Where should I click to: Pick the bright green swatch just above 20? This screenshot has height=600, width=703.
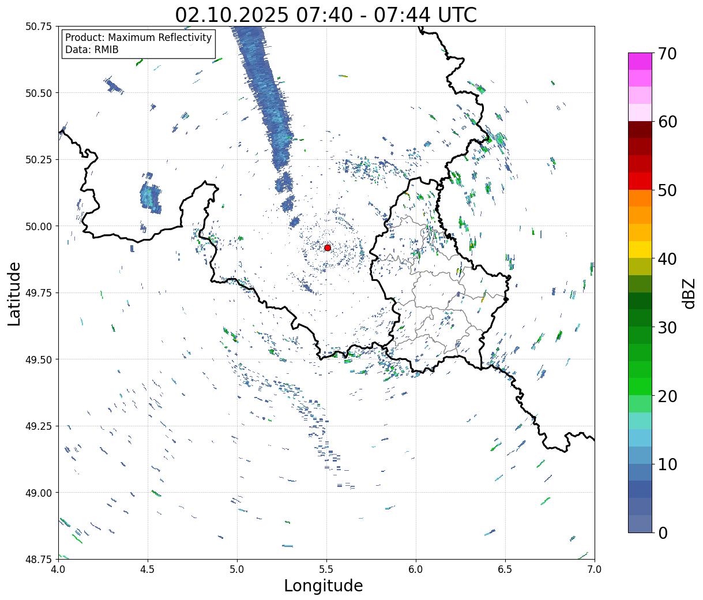coord(640,387)
